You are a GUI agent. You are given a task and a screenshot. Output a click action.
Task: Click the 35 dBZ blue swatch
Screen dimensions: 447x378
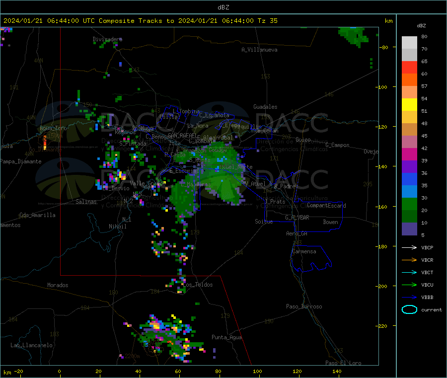click(409, 179)
